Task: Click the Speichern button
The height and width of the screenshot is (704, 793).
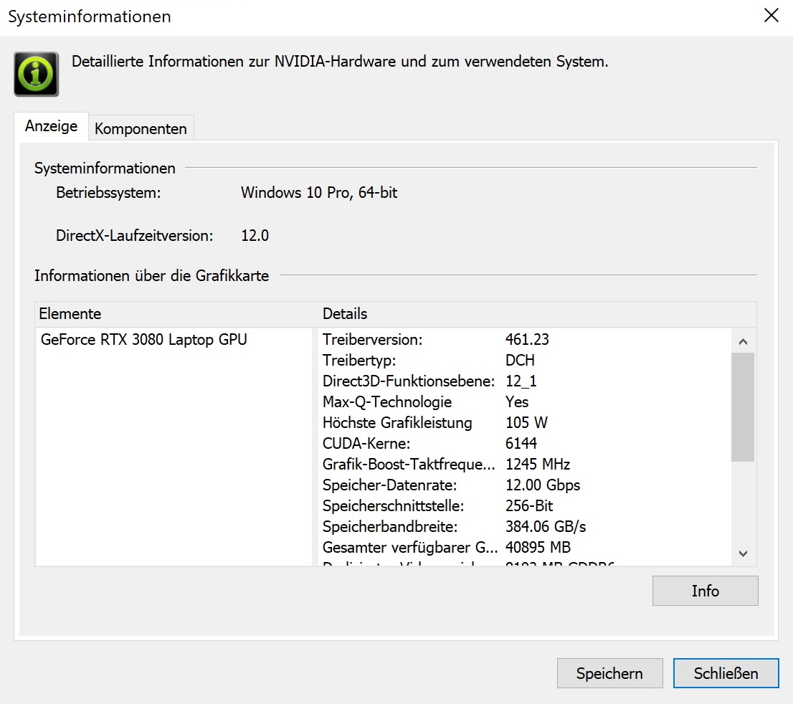Action: click(x=609, y=673)
